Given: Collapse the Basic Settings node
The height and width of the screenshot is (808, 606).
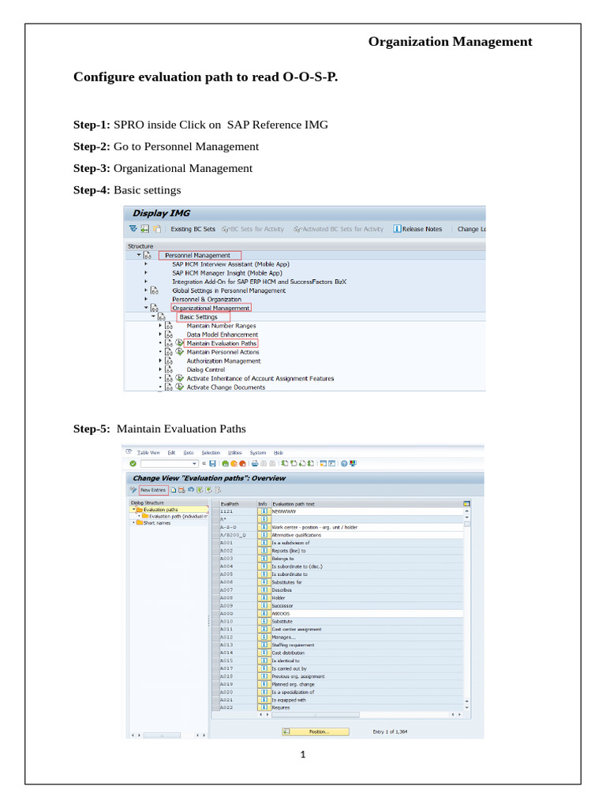Looking at the screenshot, I should pyautogui.click(x=153, y=316).
